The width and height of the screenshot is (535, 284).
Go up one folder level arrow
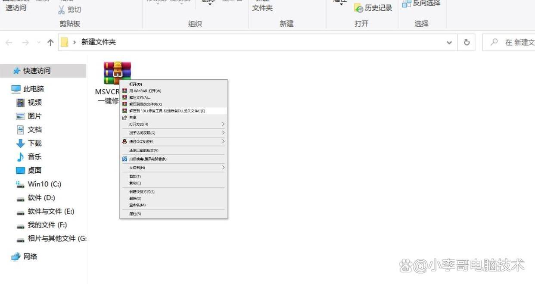[50, 42]
